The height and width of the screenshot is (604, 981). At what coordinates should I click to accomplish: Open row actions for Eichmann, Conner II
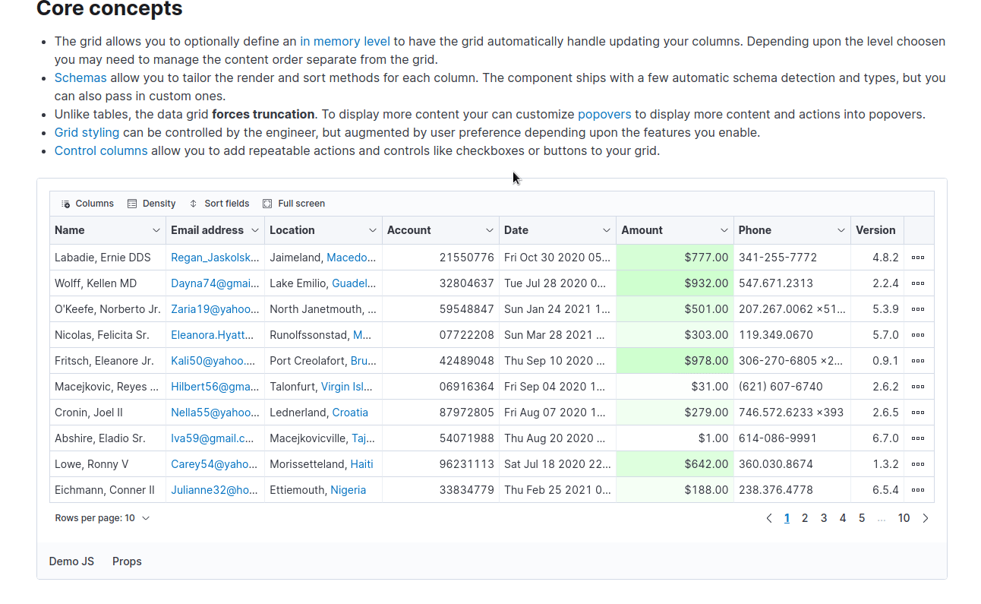point(918,490)
